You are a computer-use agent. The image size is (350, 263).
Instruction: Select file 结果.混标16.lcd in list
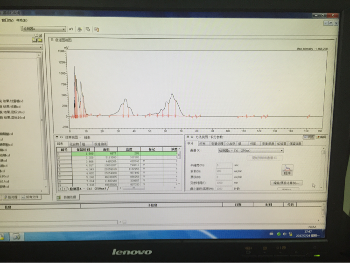(x=13, y=118)
